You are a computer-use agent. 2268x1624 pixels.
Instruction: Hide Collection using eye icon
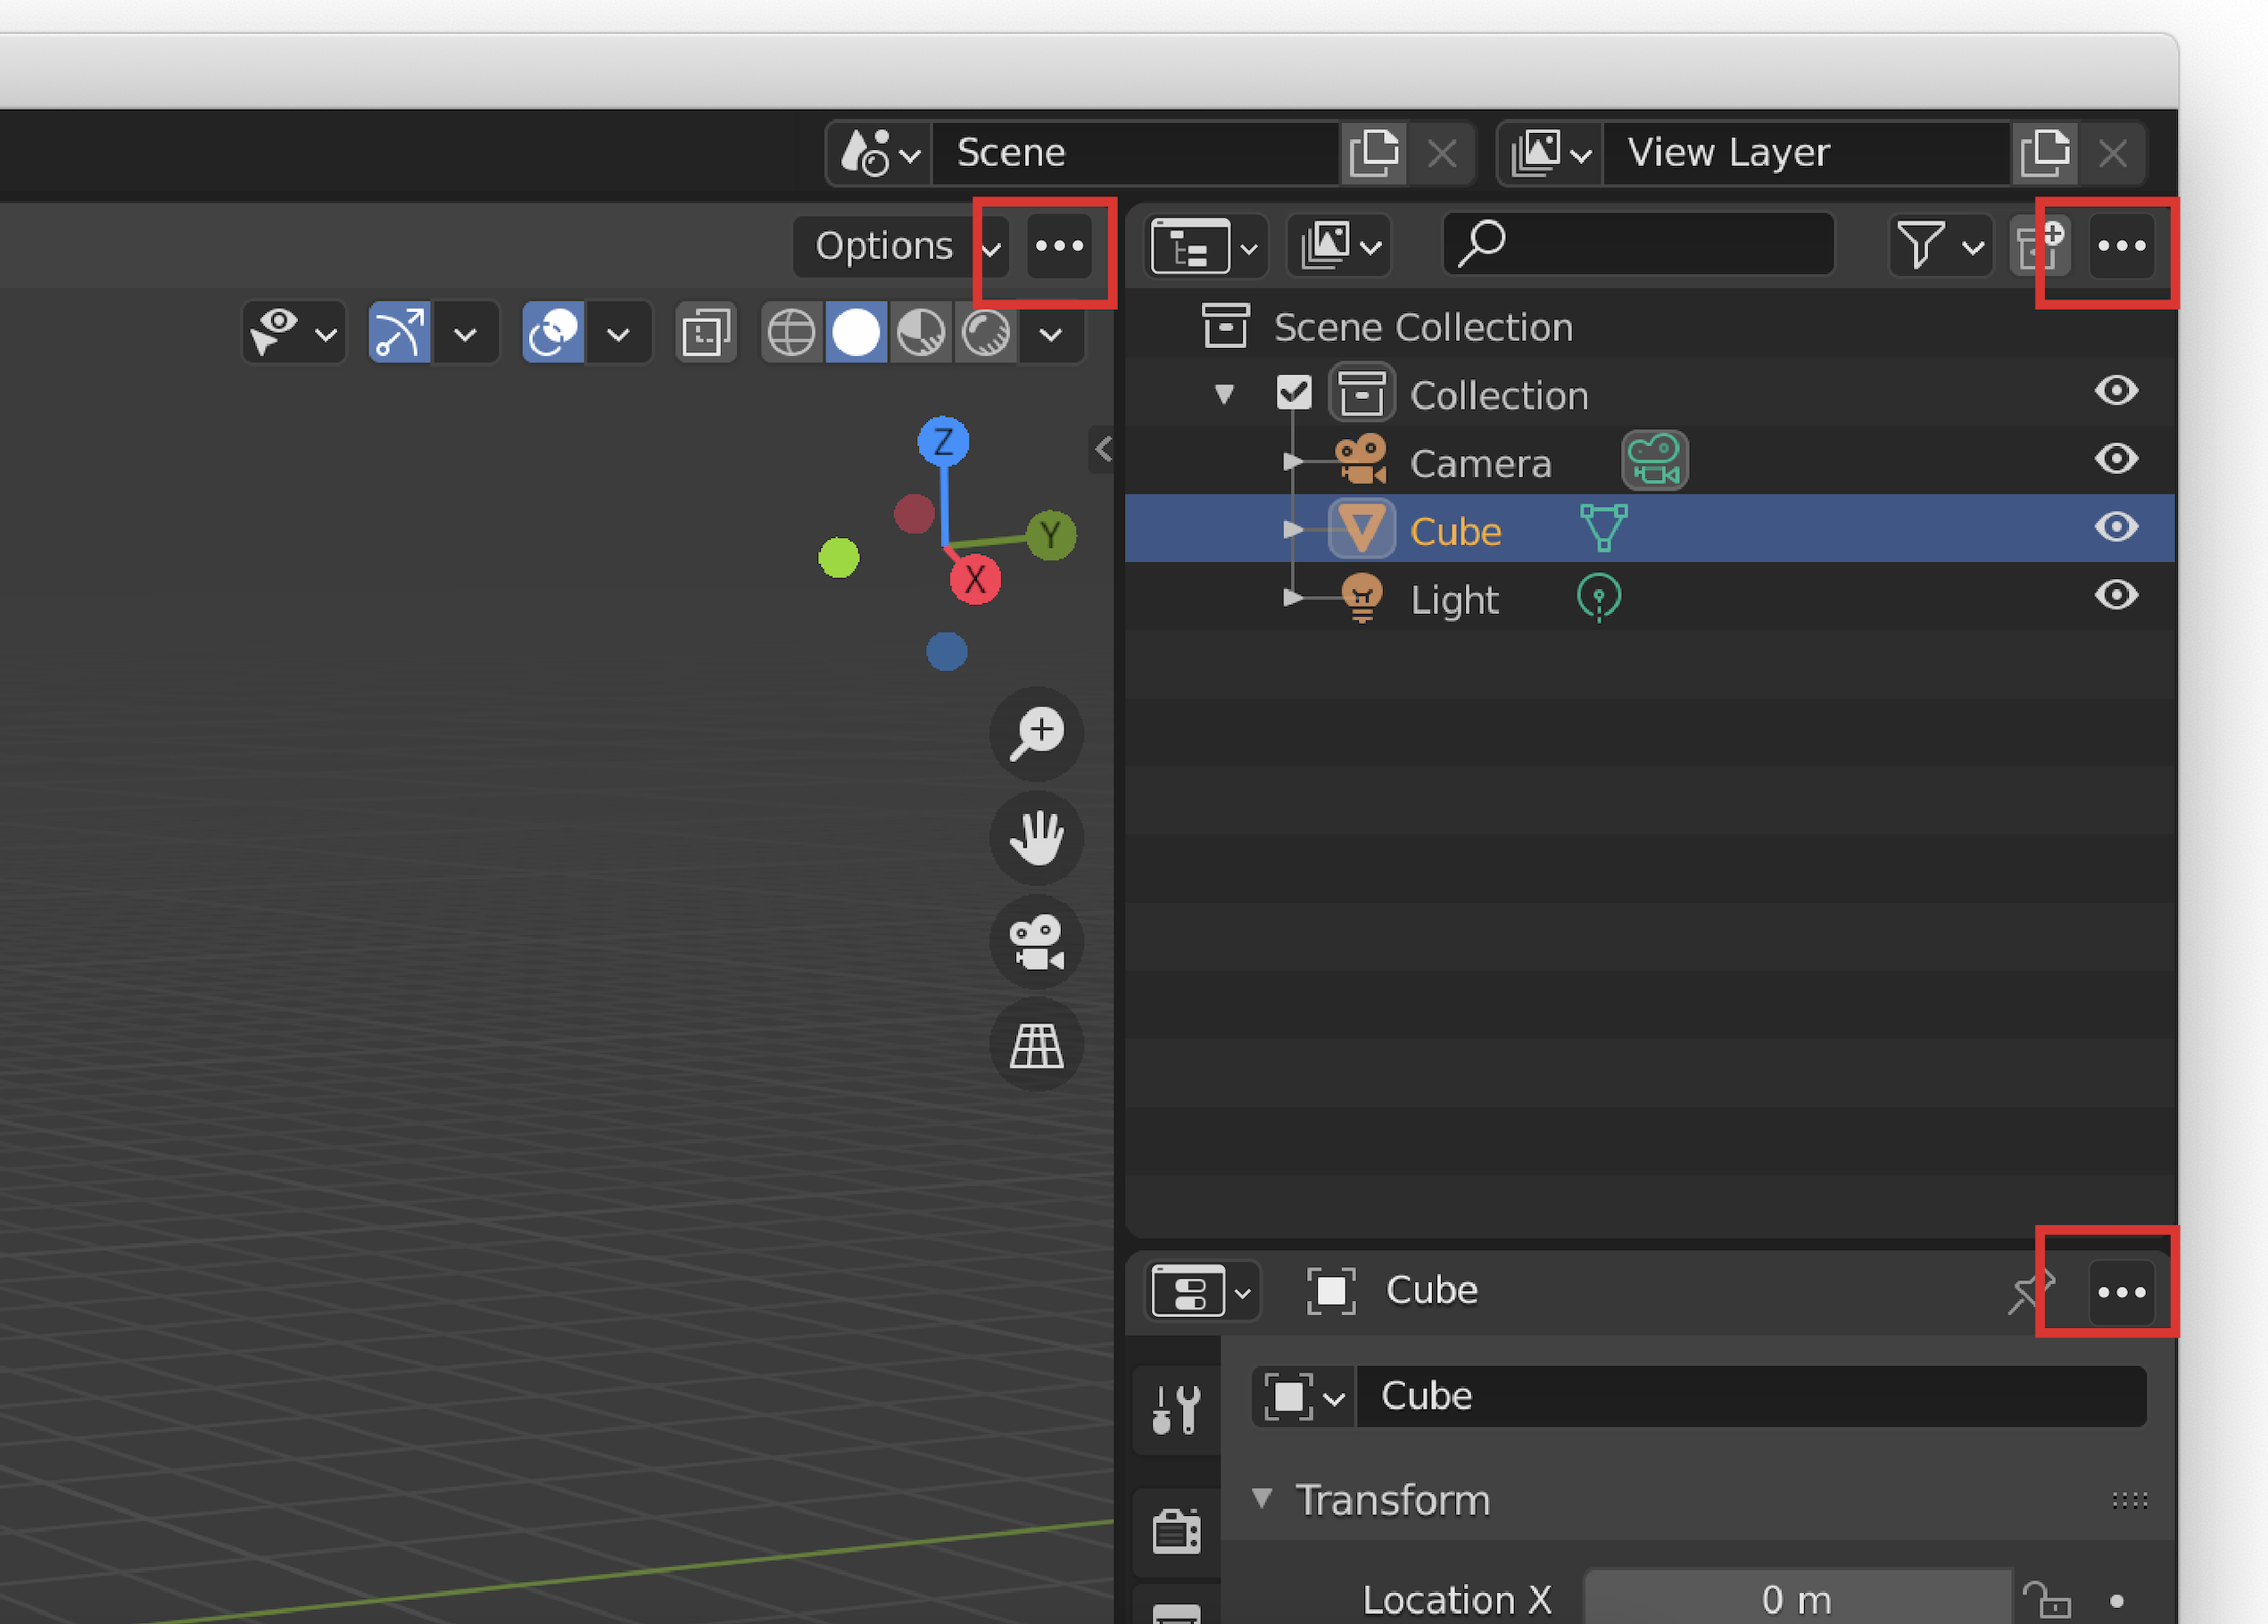coord(2116,390)
